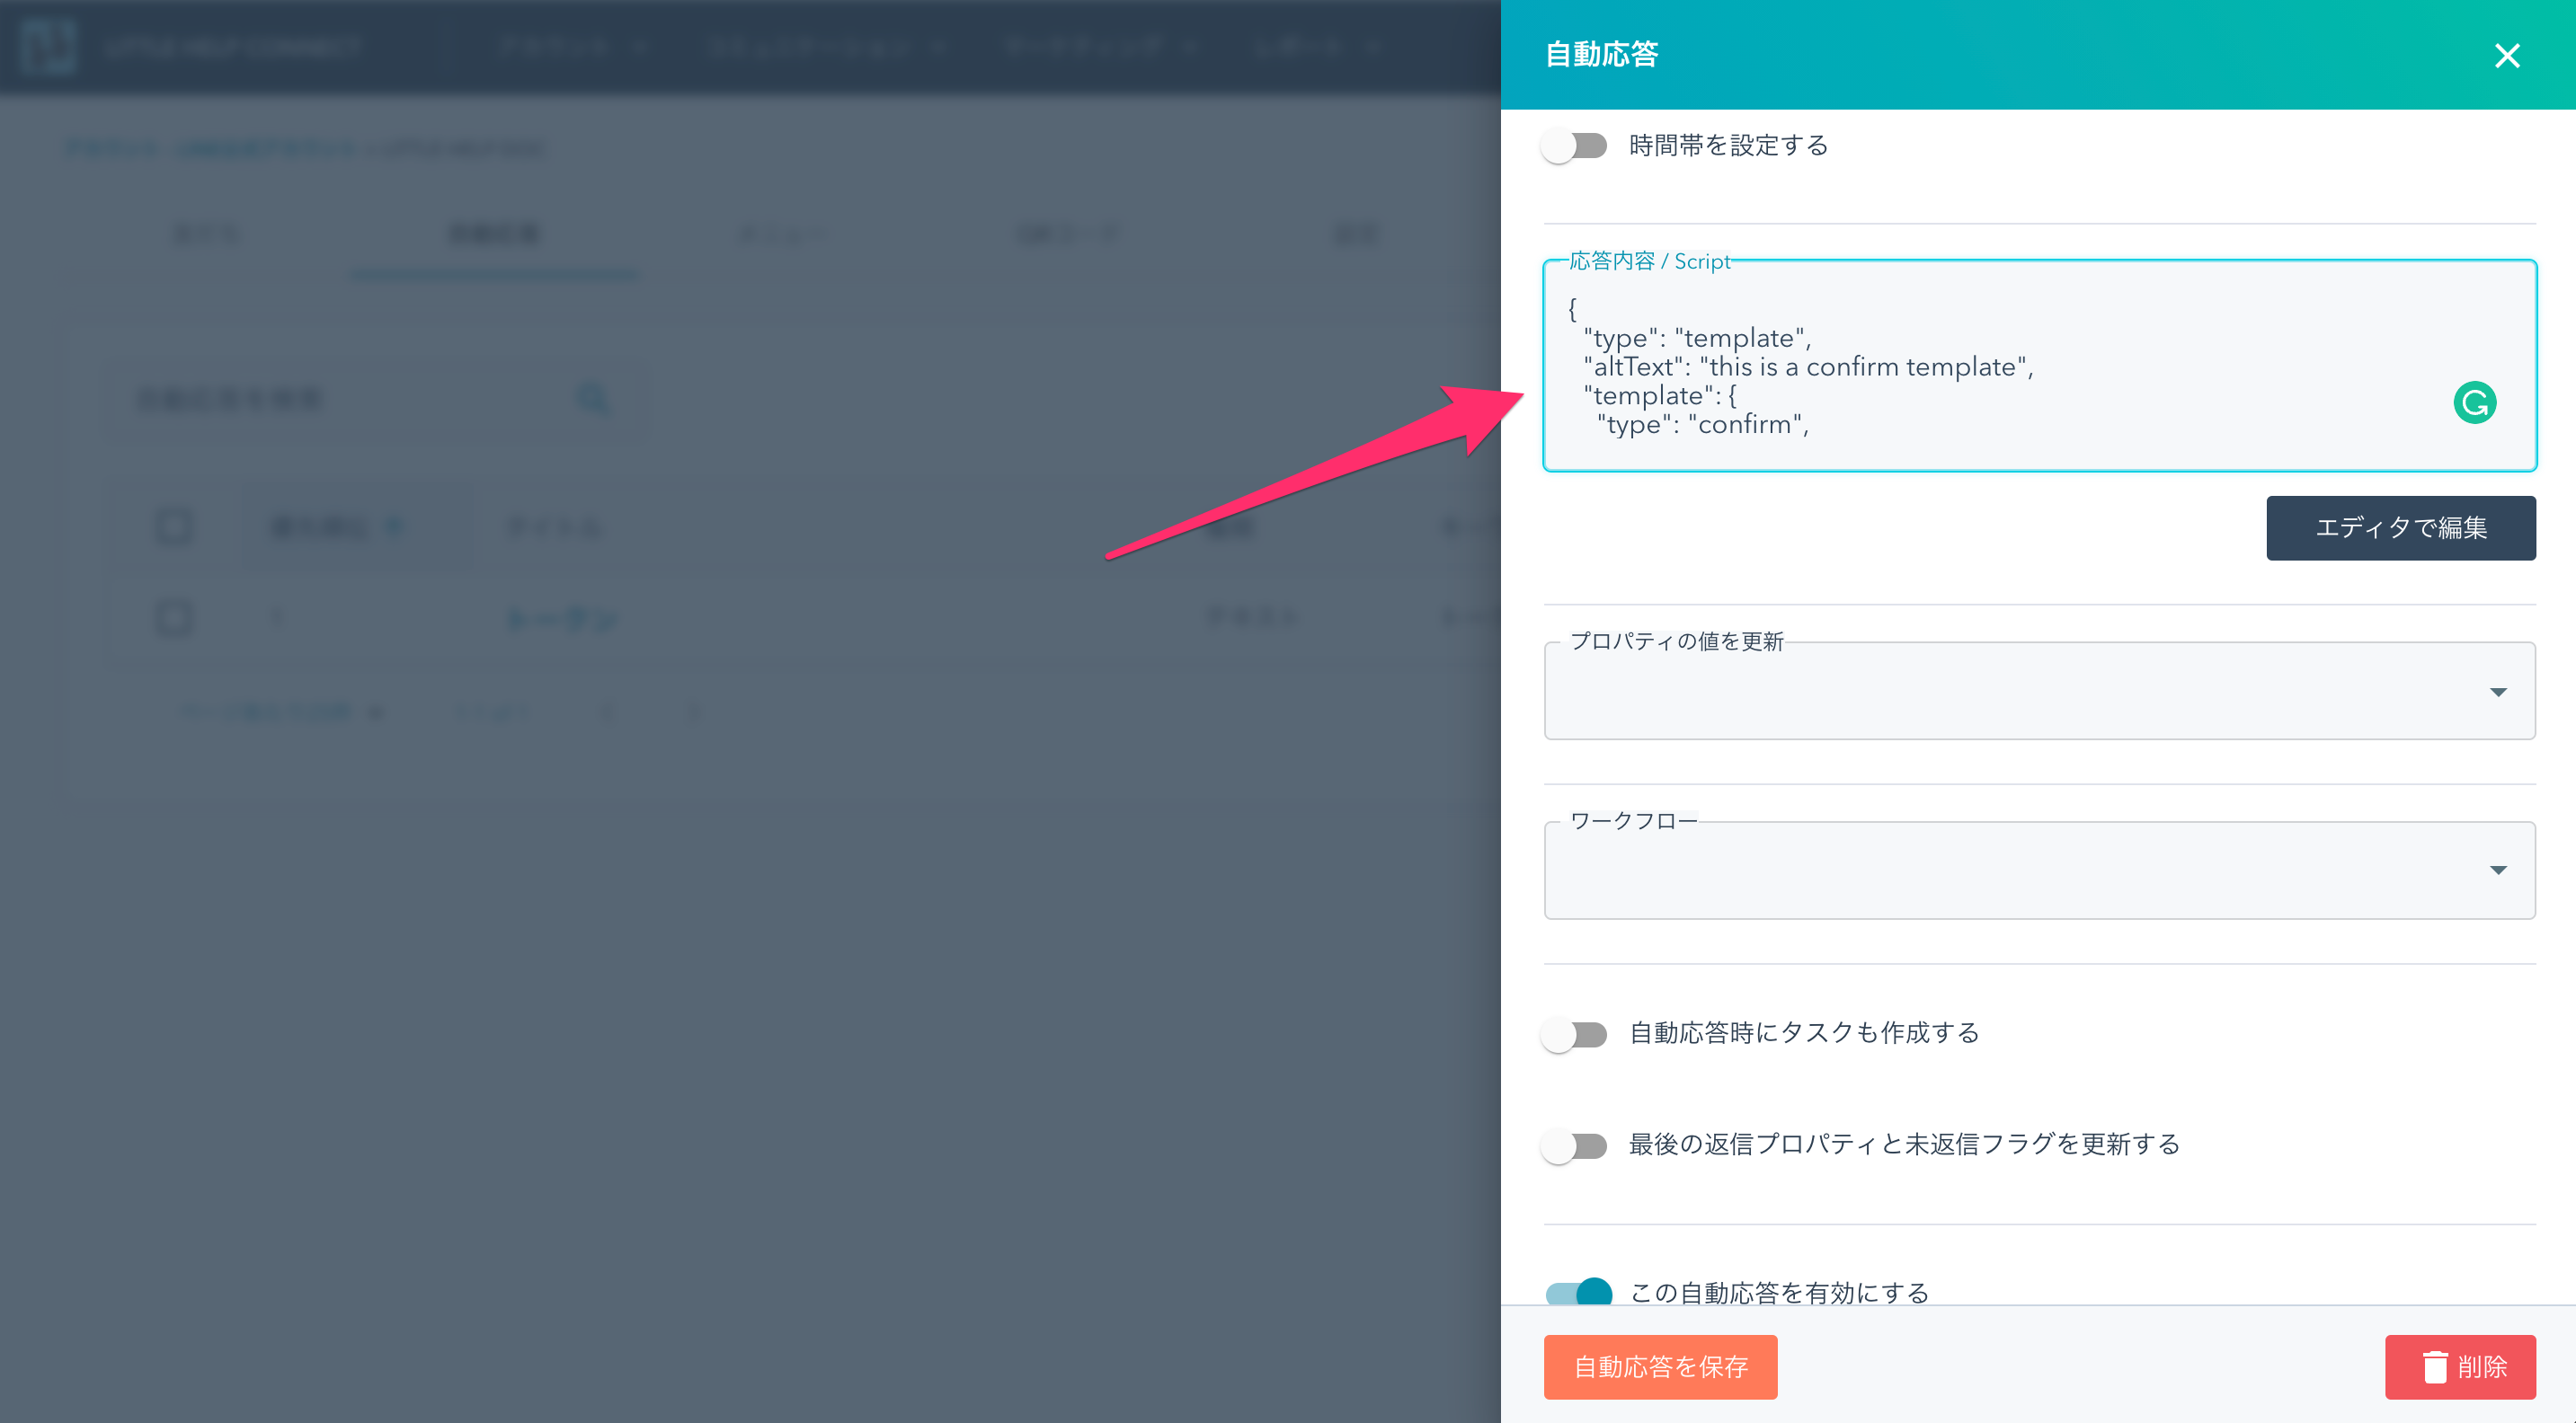Click the エディタで編集 button

click(x=2400, y=527)
